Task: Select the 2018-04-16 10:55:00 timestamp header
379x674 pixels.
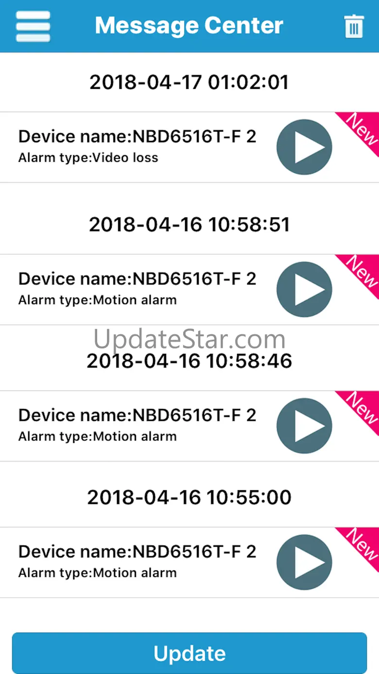Action: click(x=189, y=498)
